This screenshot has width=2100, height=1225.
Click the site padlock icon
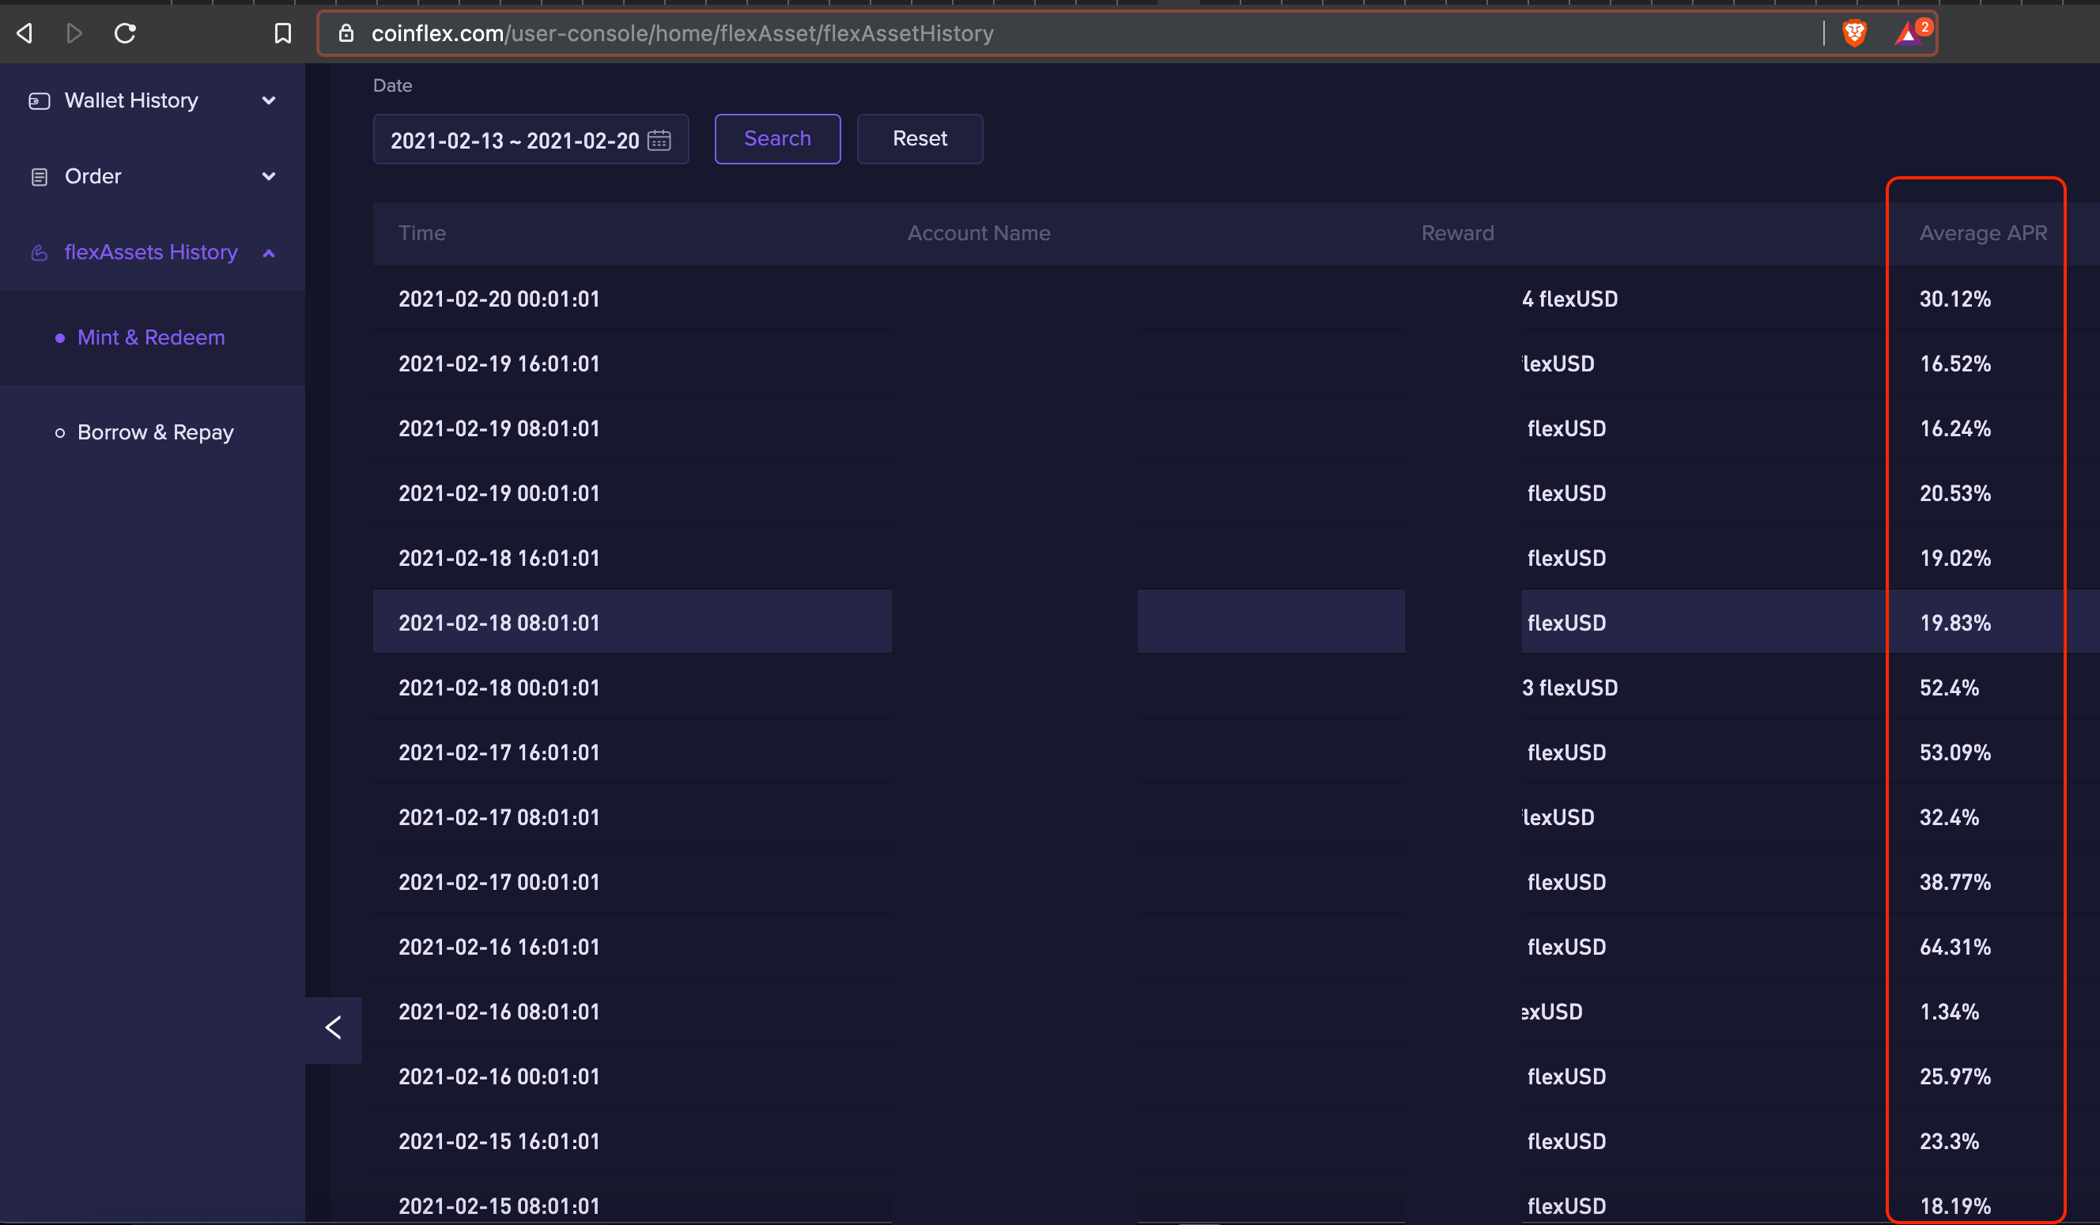[346, 33]
